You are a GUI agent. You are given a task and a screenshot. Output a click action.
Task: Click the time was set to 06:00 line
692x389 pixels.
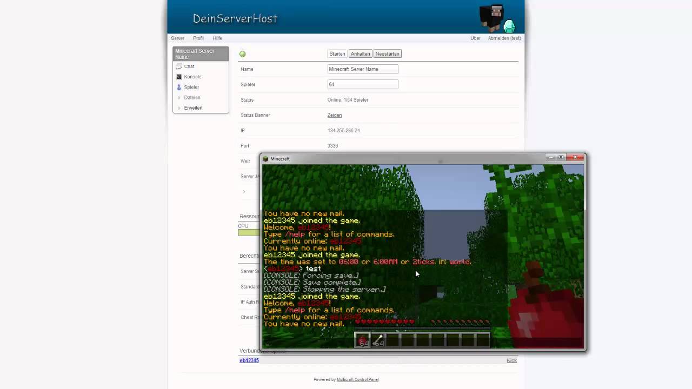(x=367, y=262)
